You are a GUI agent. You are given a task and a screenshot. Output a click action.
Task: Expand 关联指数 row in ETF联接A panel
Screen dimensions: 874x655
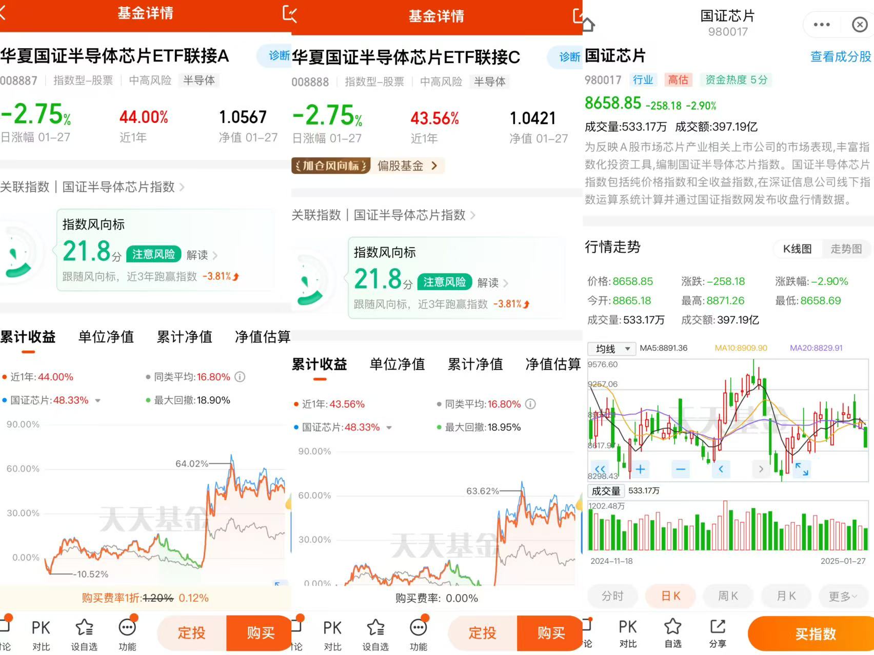pyautogui.click(x=92, y=187)
